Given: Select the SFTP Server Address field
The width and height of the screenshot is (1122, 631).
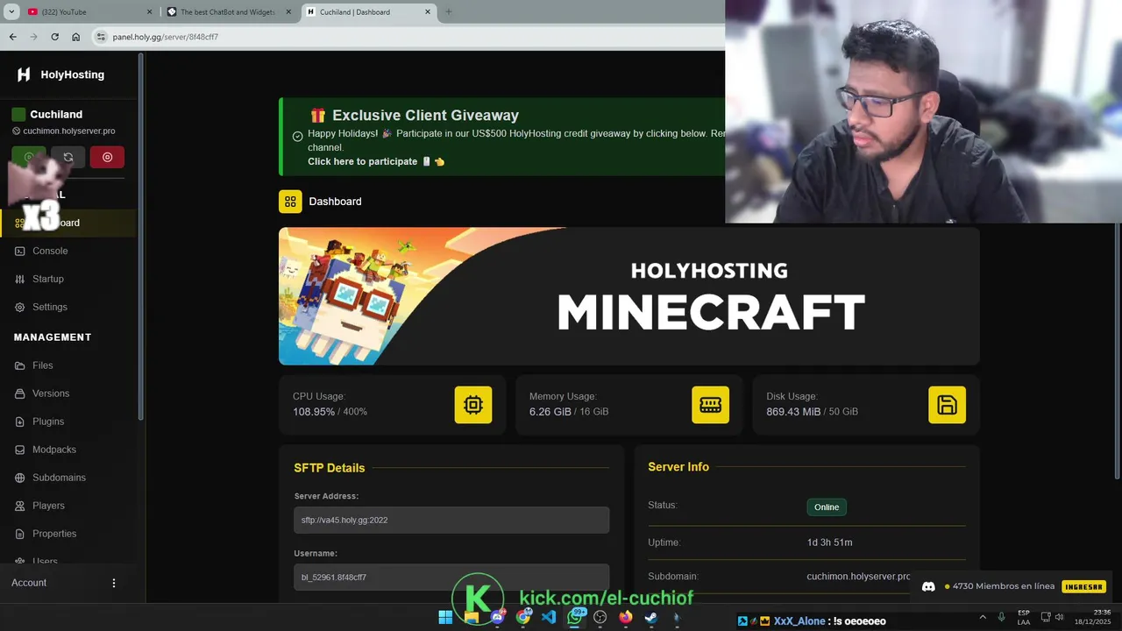Looking at the screenshot, I should point(451,520).
